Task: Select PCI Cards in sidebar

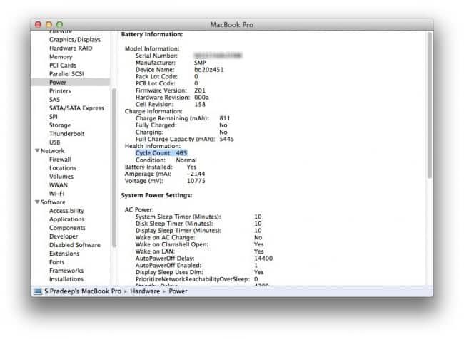Action: [63, 66]
